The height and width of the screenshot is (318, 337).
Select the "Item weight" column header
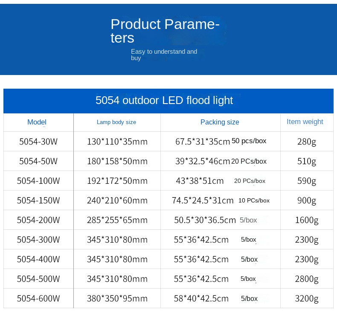tap(305, 122)
